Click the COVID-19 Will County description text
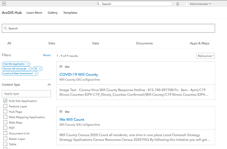Screen dimensions: 227x149 pos(134,92)
